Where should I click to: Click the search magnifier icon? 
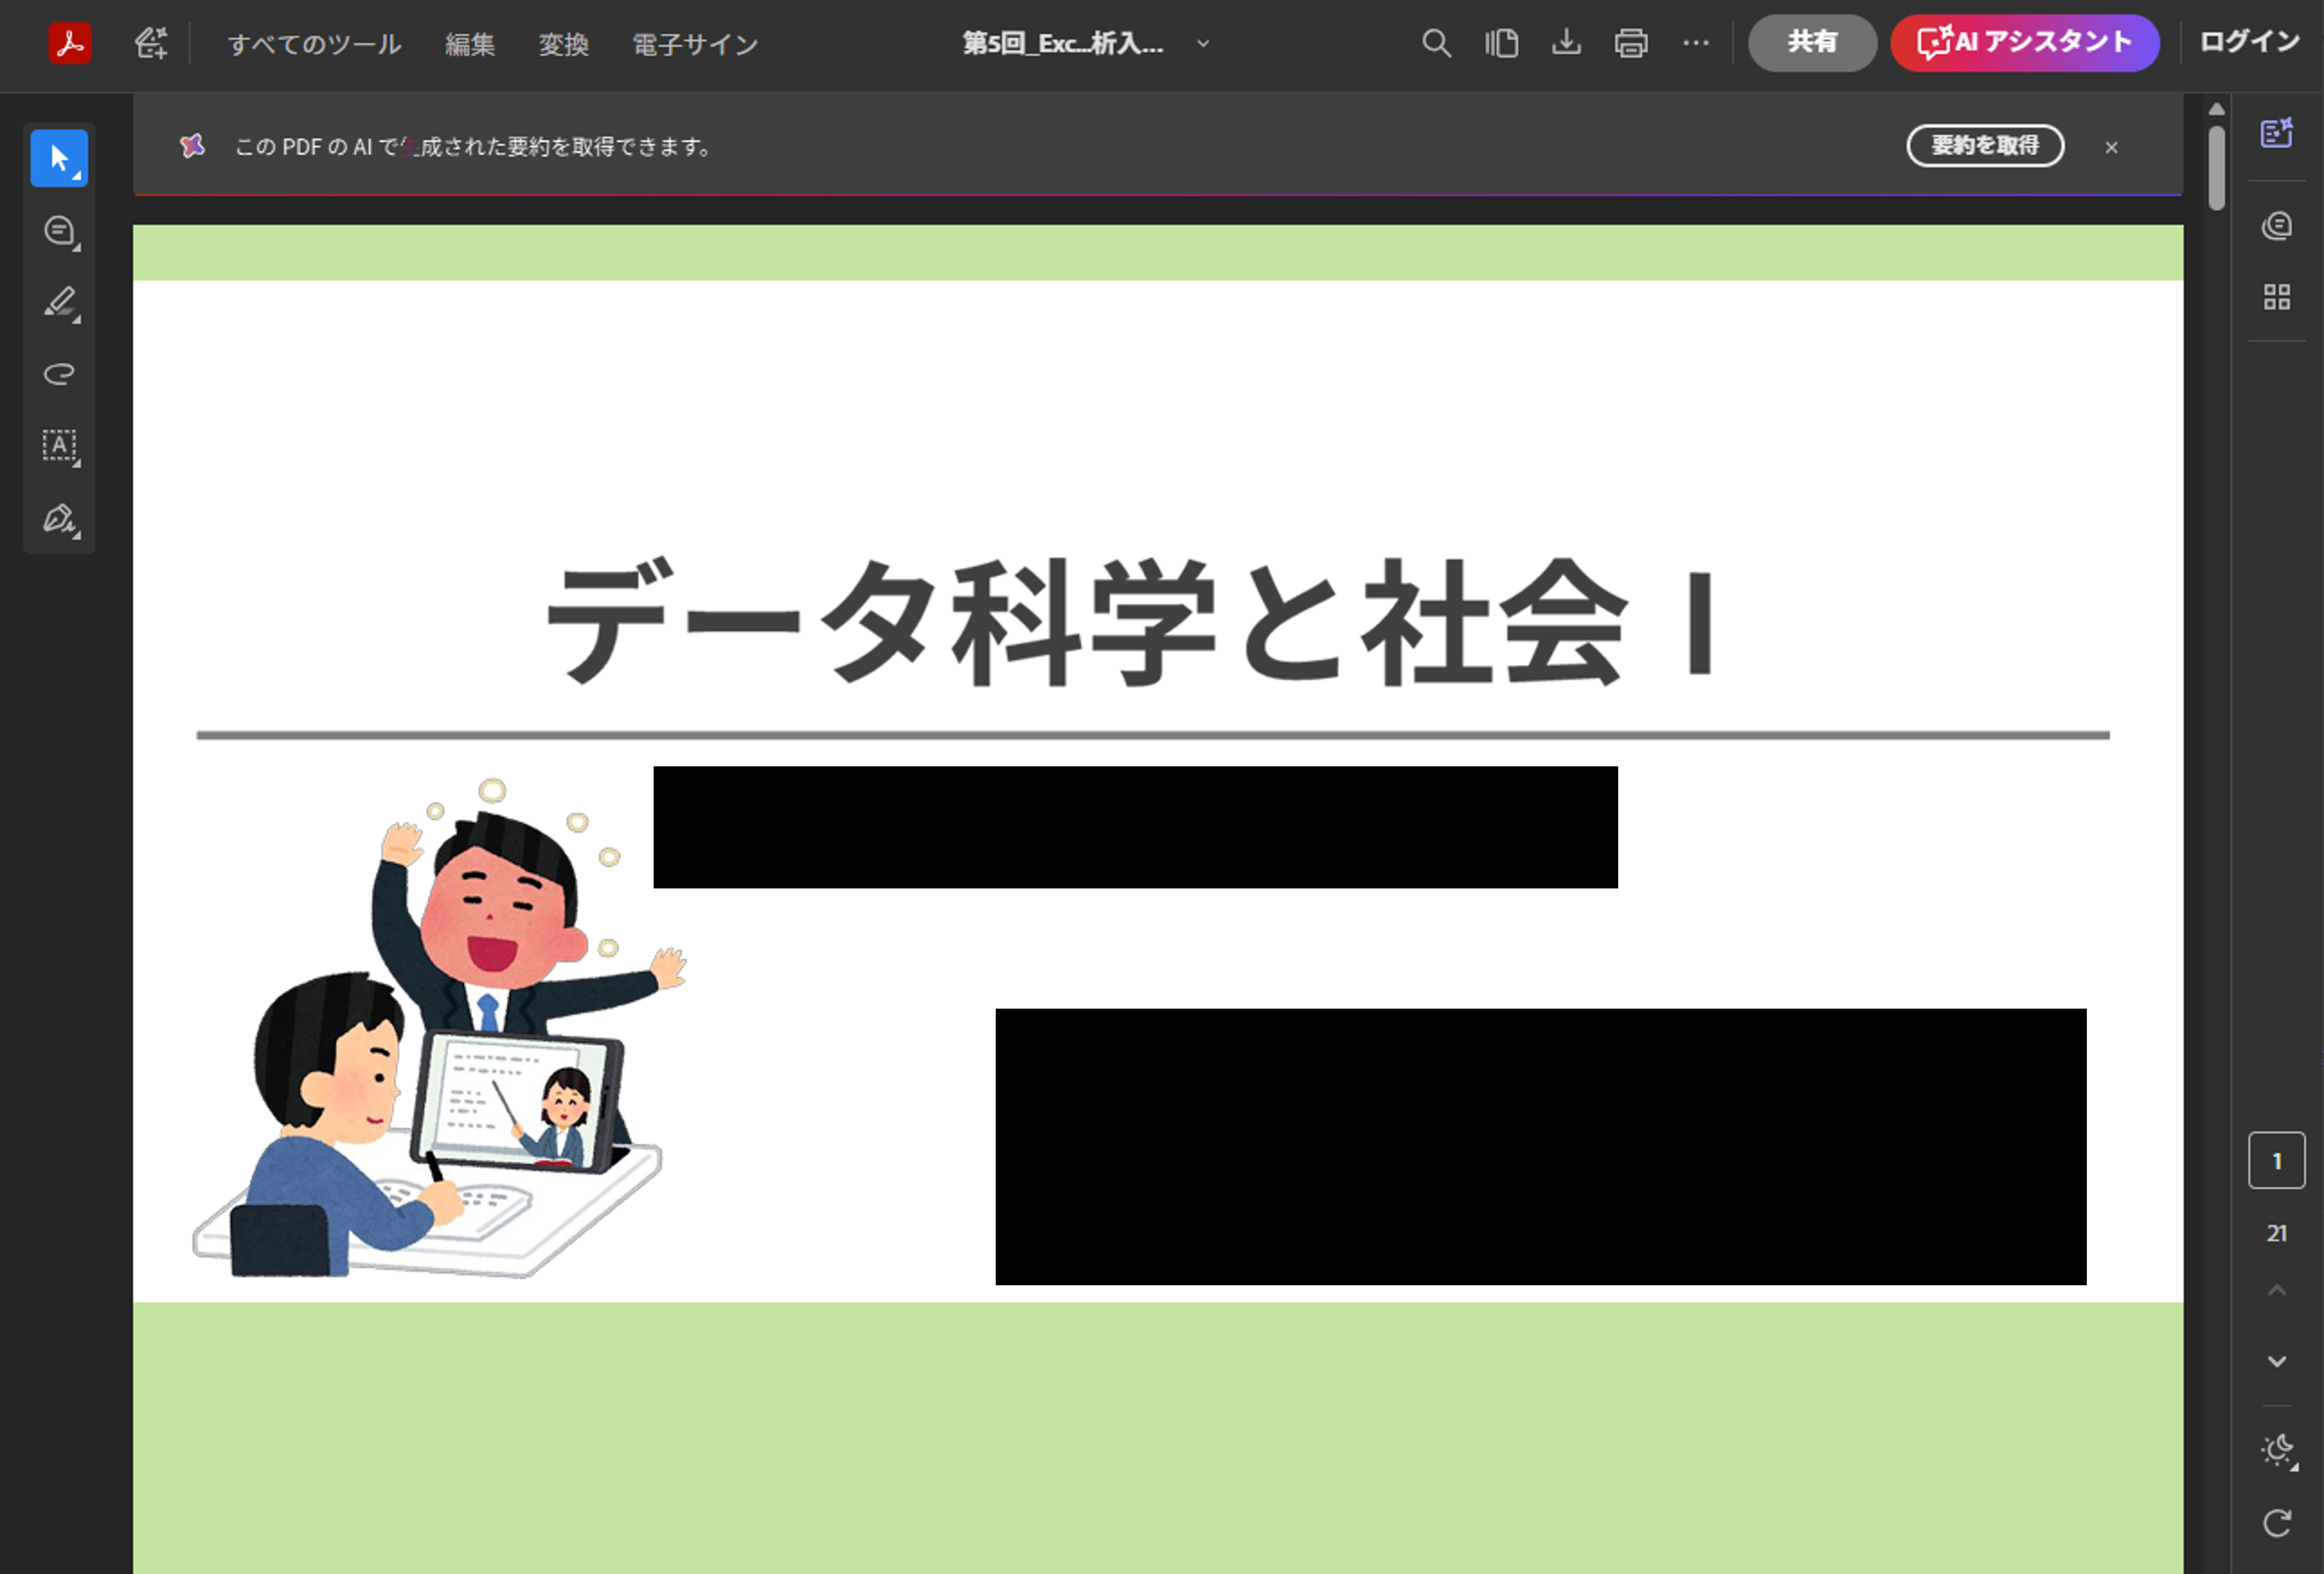pyautogui.click(x=1436, y=43)
